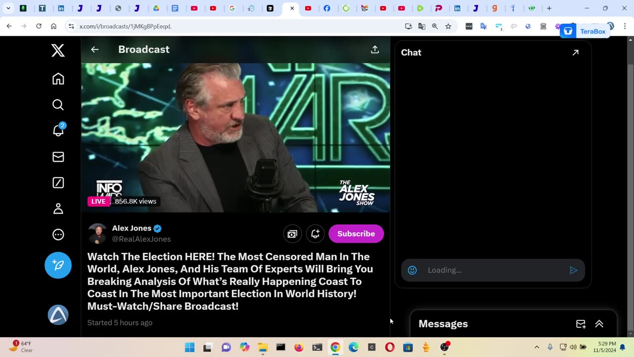Viewport: 634px width, 357px height.
Task: Send the chat message arrow
Action: tap(574, 270)
